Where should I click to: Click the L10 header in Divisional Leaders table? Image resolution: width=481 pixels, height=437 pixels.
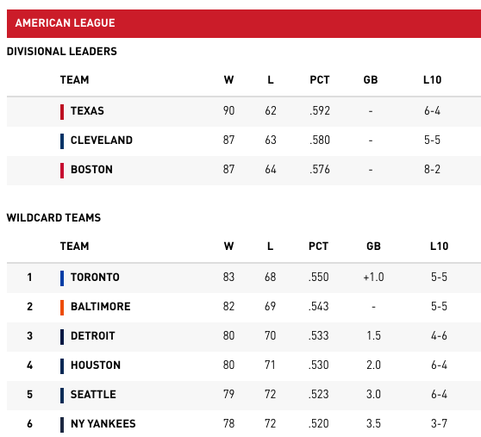click(x=432, y=80)
